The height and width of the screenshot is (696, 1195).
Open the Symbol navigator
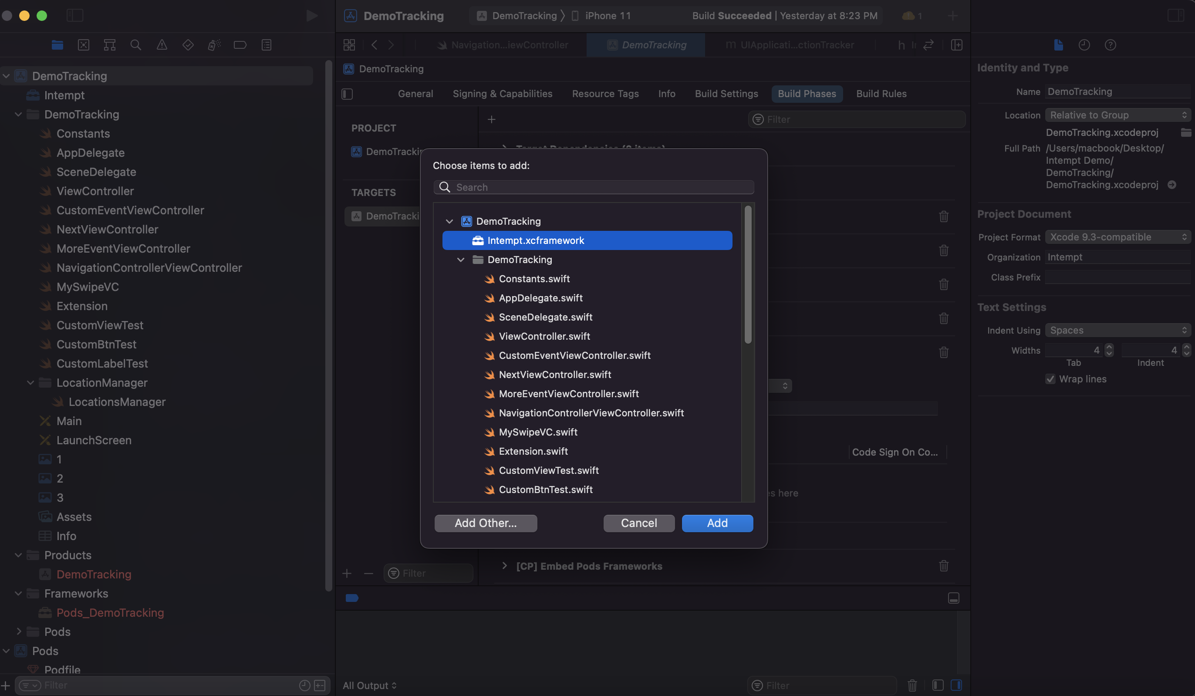point(110,45)
